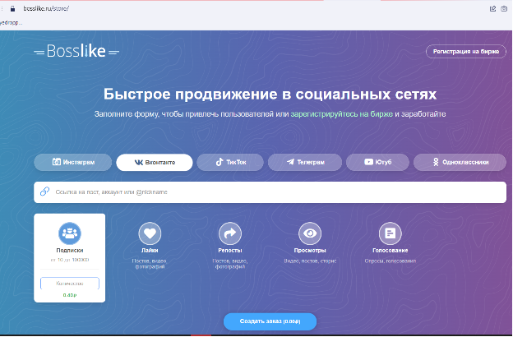This screenshot has width=513, height=337.
Task: Click the Bosslike logo
Action: 76,51
